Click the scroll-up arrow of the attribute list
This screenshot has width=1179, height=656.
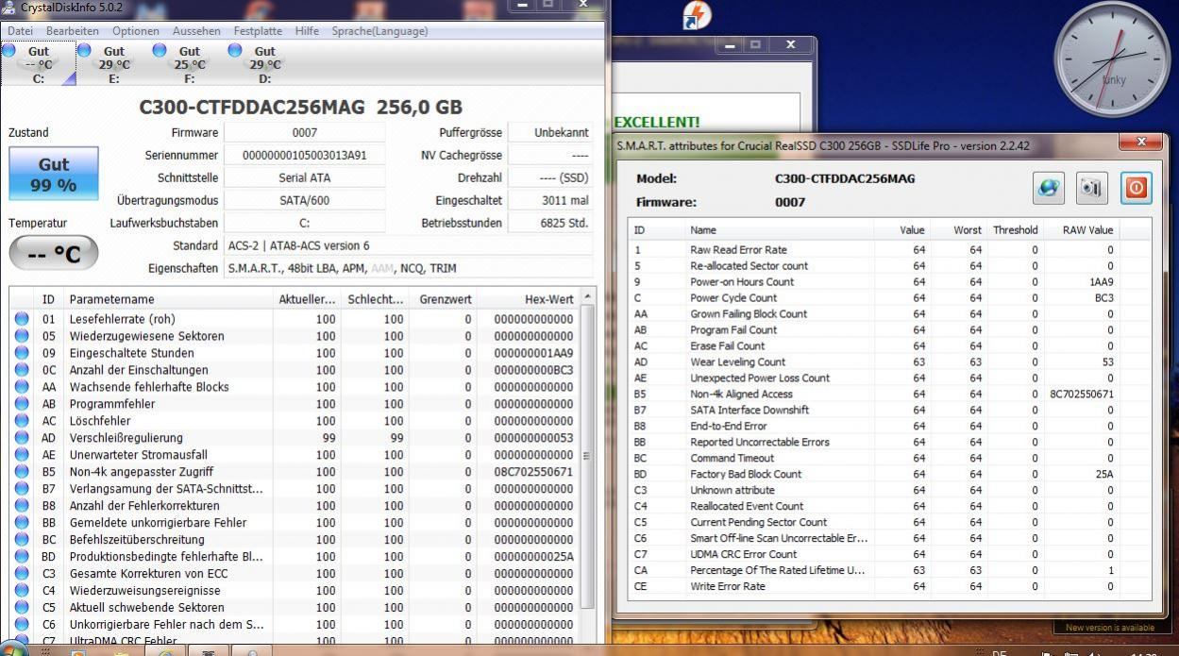point(588,298)
